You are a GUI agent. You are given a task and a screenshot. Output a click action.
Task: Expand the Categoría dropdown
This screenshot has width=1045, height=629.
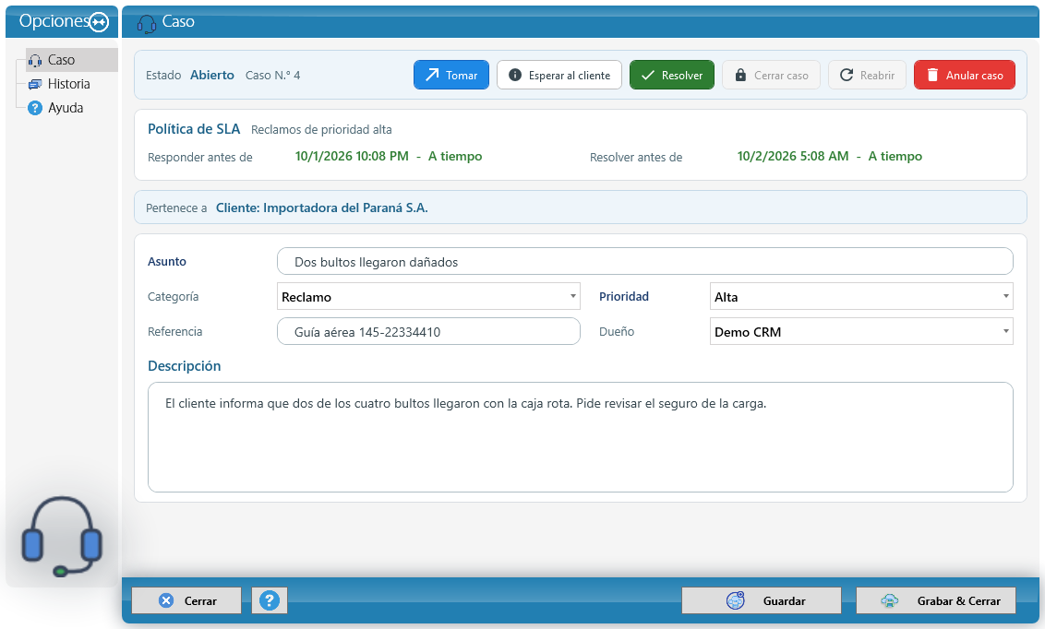pyautogui.click(x=428, y=297)
